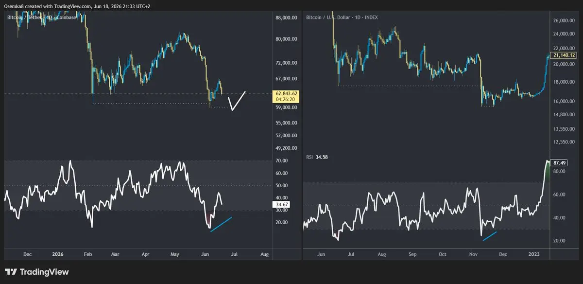Click the May label on left time axis
The image size is (583, 284).
pyautogui.click(x=175, y=254)
